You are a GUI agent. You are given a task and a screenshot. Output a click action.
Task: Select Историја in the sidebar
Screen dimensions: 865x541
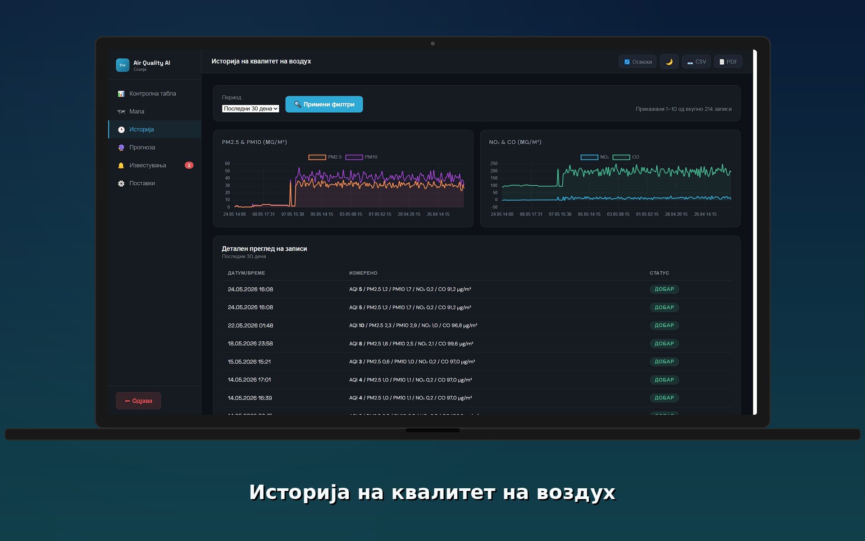click(155, 129)
